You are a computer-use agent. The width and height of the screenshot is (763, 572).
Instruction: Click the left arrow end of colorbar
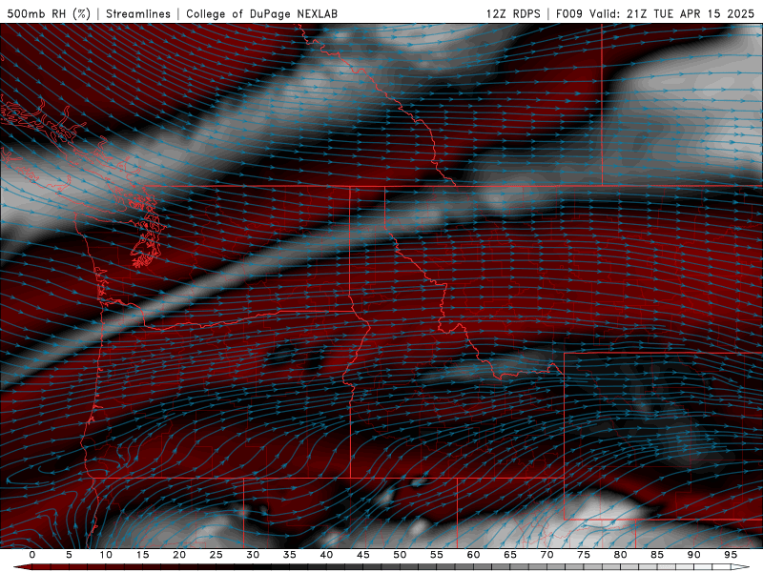pos(22,567)
